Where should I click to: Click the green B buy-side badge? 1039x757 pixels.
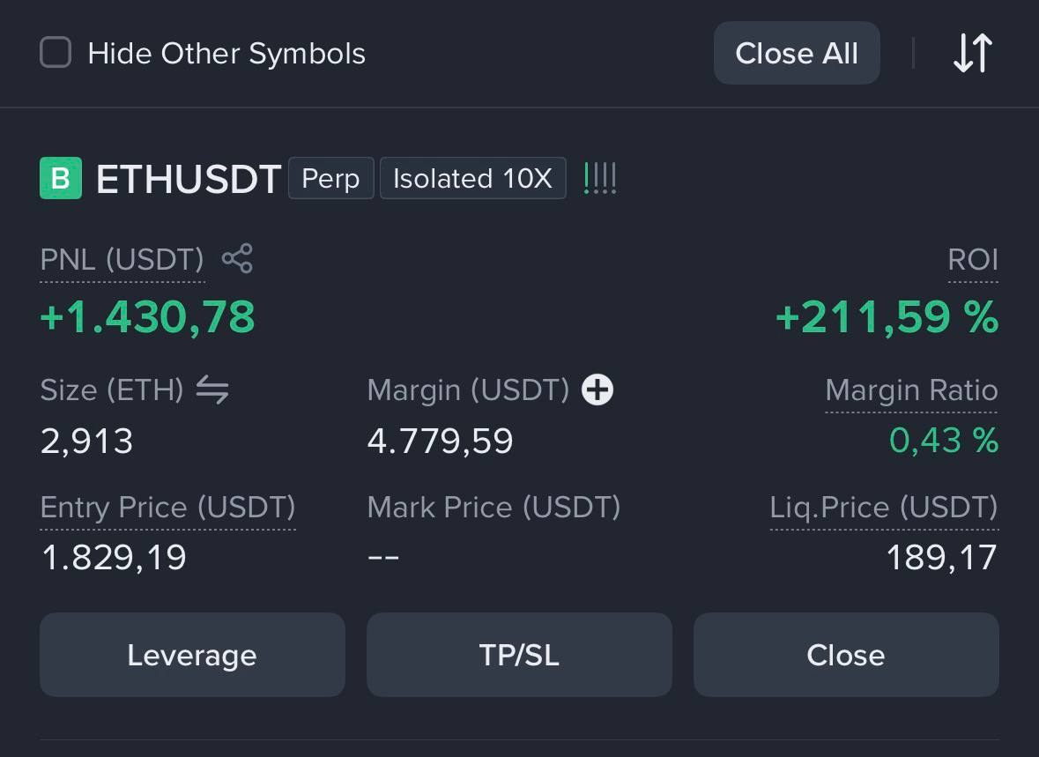click(61, 178)
